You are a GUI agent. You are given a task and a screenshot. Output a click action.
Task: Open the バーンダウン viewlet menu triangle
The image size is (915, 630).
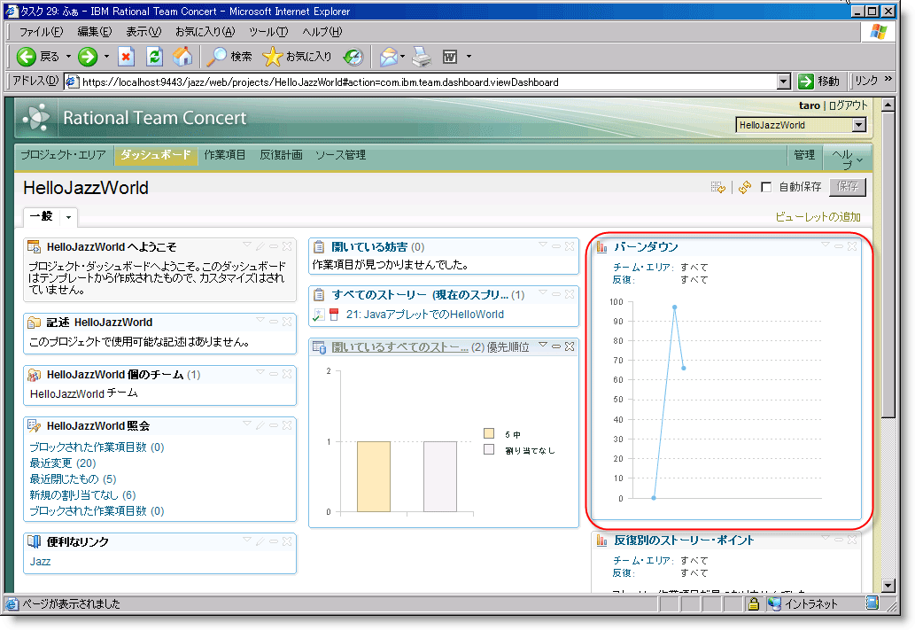[x=826, y=245]
